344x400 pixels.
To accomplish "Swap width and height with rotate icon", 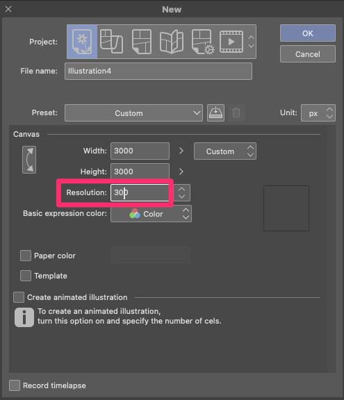I will (29, 160).
